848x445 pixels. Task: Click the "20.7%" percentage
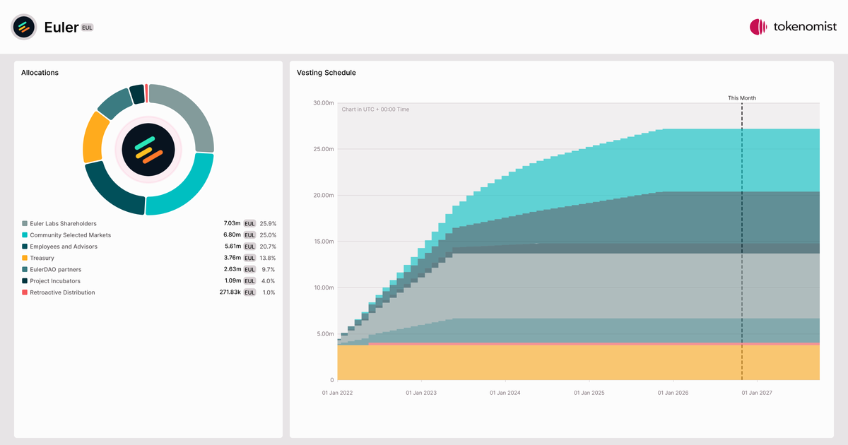pyautogui.click(x=268, y=247)
